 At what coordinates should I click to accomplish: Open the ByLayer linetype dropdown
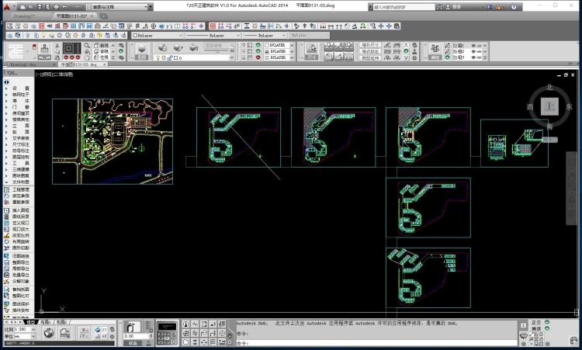[x=213, y=35]
